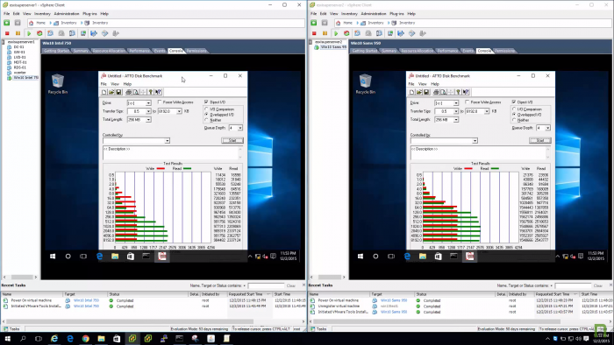Screen dimensions: 614x345
Task: Click ATTO context help icon in Intel 750 console
Action: click(x=158, y=92)
